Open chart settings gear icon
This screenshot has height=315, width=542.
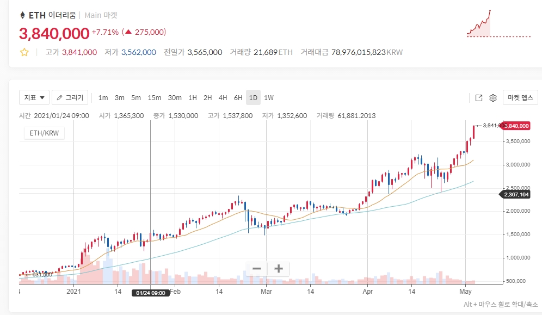tap(493, 98)
